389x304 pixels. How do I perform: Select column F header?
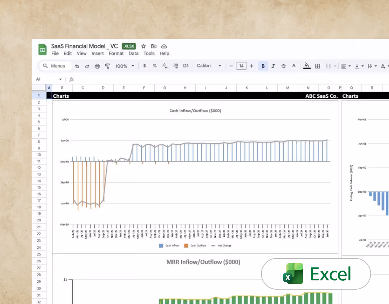pos(144,88)
